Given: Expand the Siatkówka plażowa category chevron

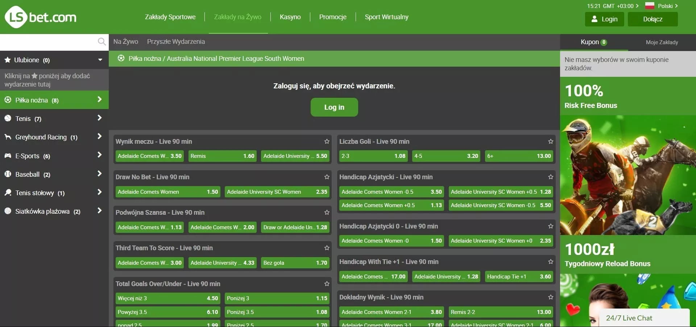Looking at the screenshot, I should [x=99, y=211].
